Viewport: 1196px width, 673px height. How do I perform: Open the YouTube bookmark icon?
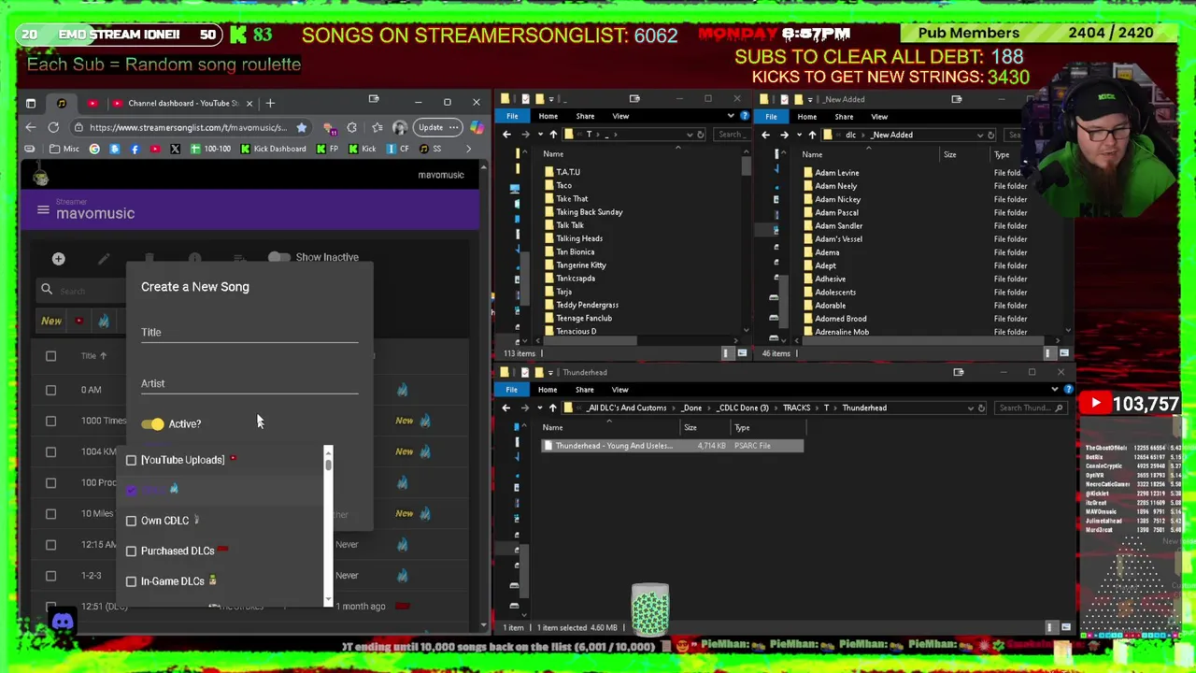pyautogui.click(x=155, y=149)
